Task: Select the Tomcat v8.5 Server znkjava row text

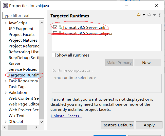Action: (87, 33)
